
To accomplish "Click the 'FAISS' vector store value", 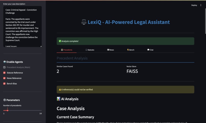I will click(x=132, y=71).
